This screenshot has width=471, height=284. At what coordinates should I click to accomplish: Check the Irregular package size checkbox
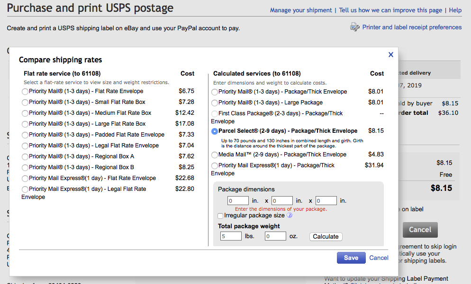click(220, 215)
